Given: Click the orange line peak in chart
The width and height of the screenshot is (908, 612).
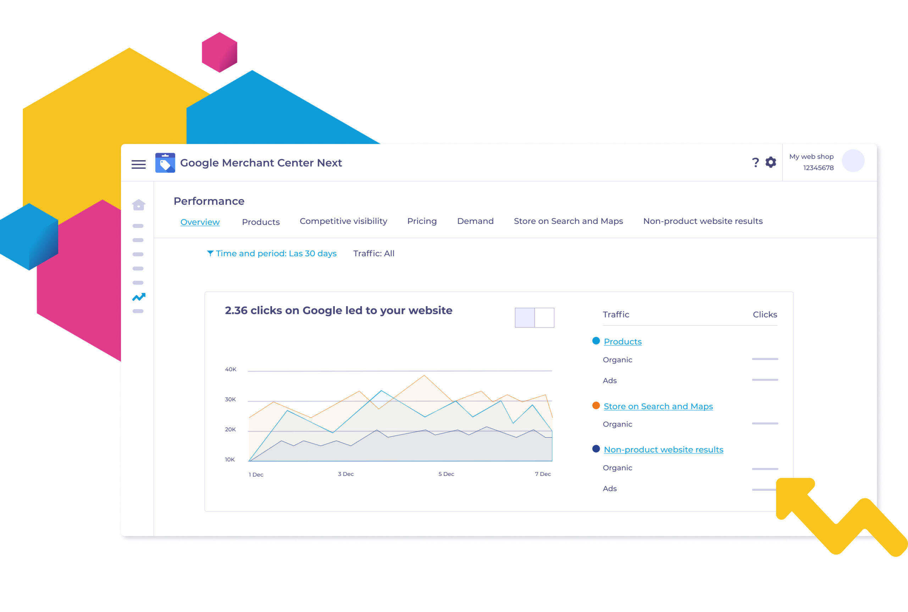Looking at the screenshot, I should click(x=424, y=376).
